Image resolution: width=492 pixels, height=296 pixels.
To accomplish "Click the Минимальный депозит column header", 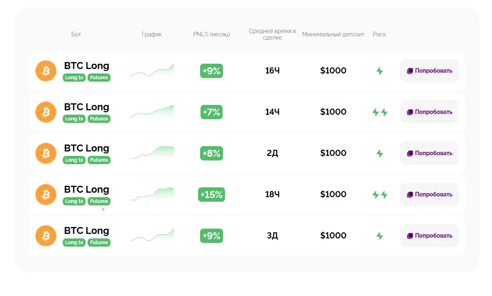I will [x=333, y=34].
